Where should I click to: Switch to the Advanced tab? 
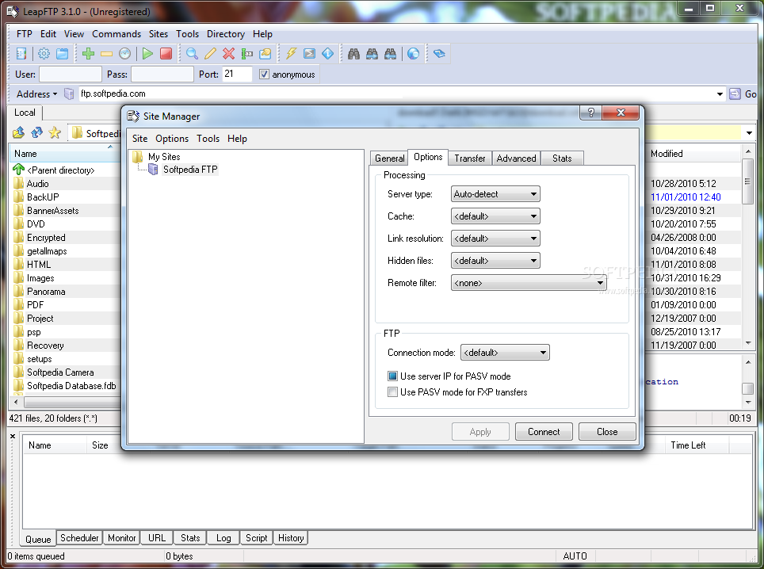tap(516, 158)
